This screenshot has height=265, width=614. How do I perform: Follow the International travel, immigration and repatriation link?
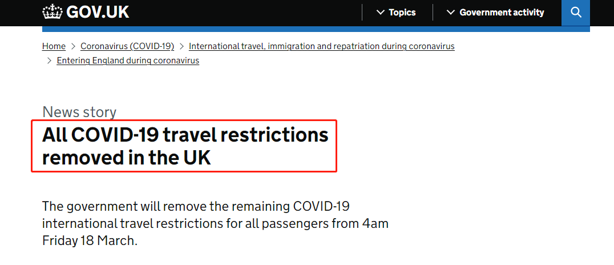pyautogui.click(x=321, y=46)
